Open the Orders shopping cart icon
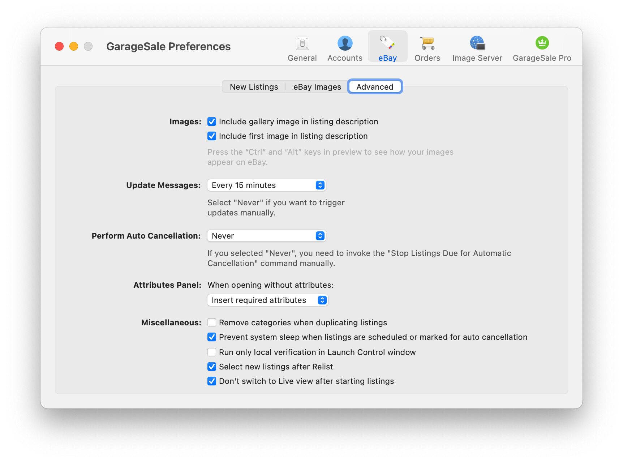The width and height of the screenshot is (623, 462). click(x=427, y=43)
